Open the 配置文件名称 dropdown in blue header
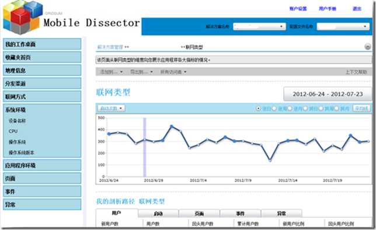The image size is (376, 230). tap(343, 26)
